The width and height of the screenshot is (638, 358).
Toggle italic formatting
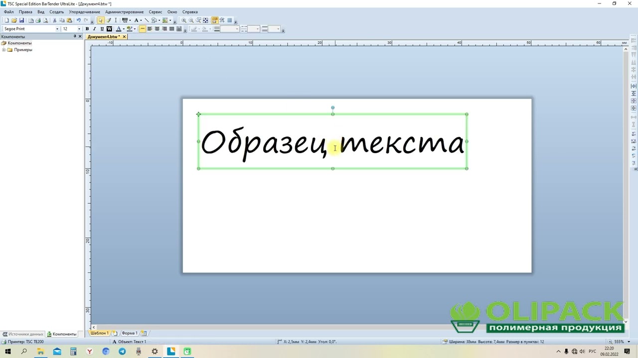(x=94, y=29)
